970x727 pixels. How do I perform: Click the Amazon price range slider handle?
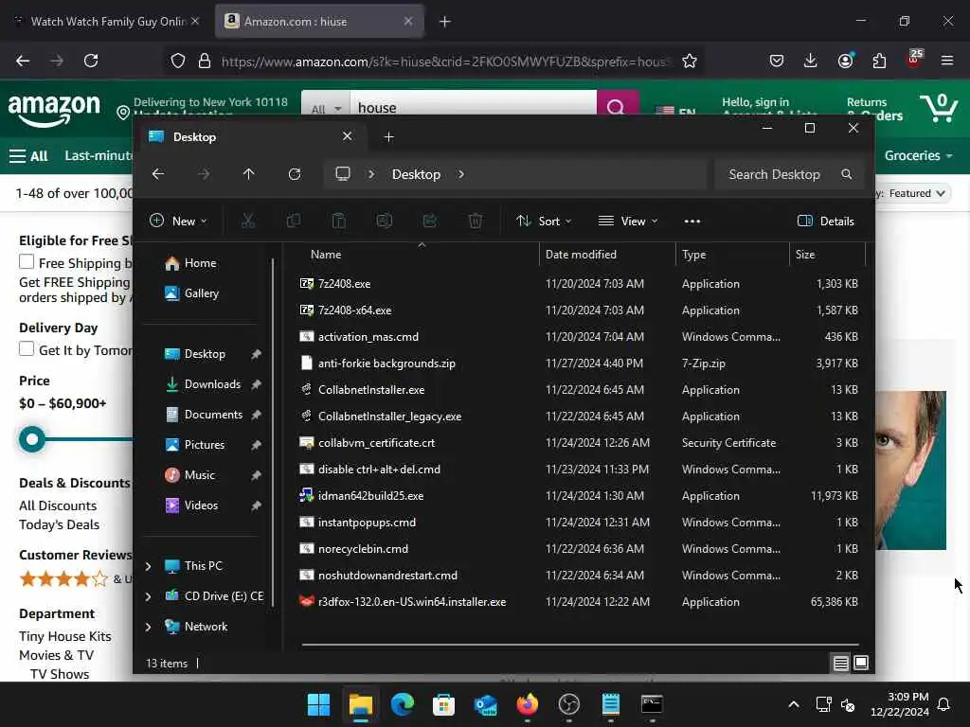(32, 439)
